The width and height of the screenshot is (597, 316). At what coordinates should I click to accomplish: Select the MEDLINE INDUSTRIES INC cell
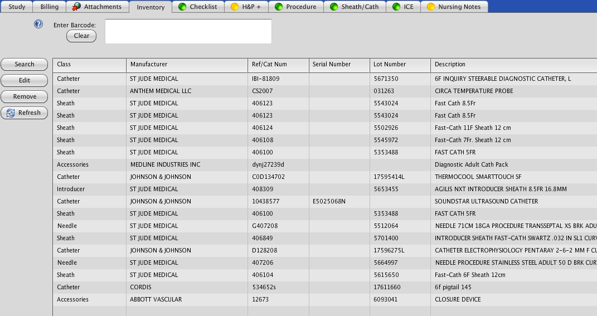187,164
